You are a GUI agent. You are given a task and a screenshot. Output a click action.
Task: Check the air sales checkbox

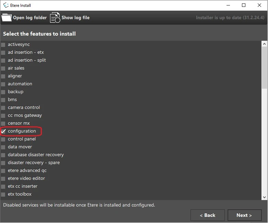point(3,69)
